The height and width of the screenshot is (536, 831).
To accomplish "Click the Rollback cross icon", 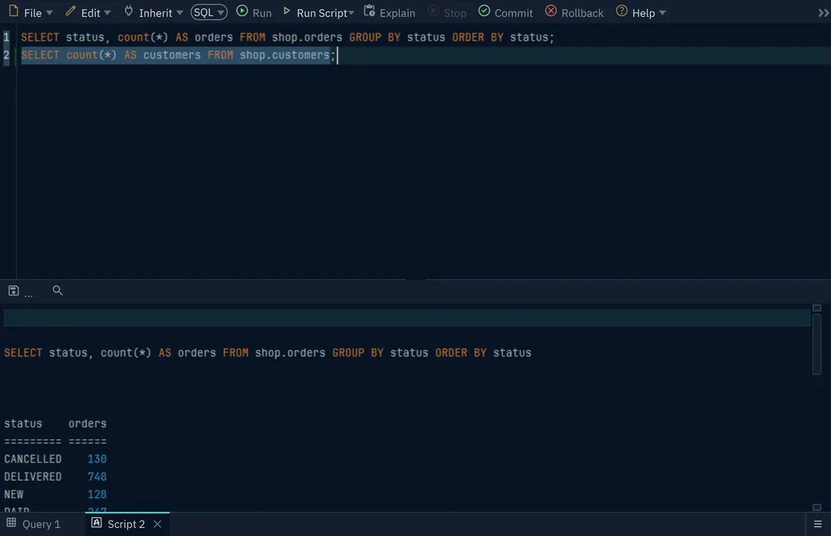I will pos(551,11).
